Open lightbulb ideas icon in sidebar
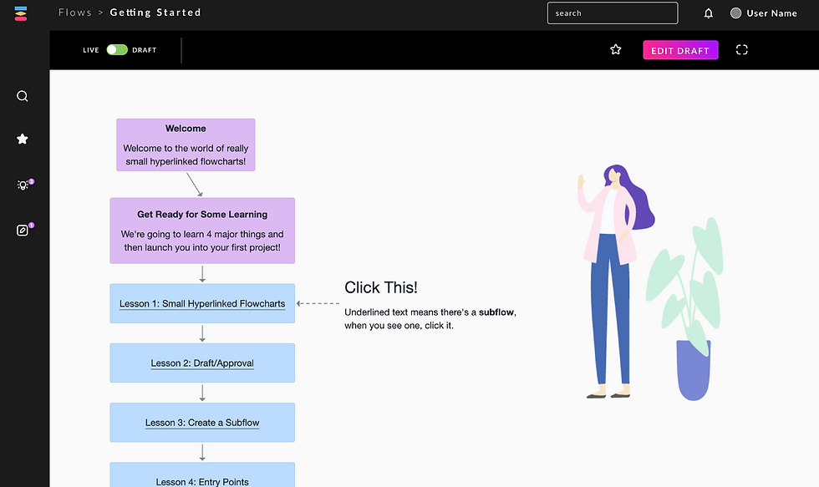The image size is (819, 487). 23,185
